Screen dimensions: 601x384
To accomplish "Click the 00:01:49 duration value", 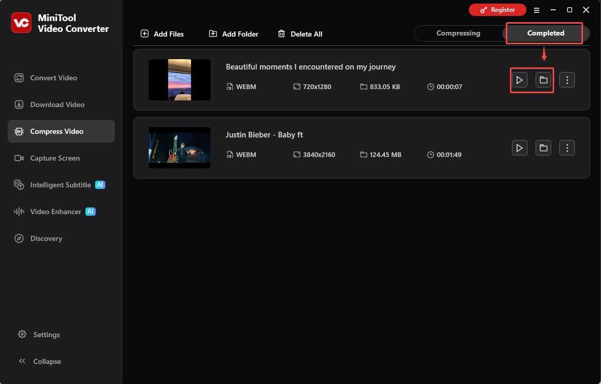I will pos(449,154).
